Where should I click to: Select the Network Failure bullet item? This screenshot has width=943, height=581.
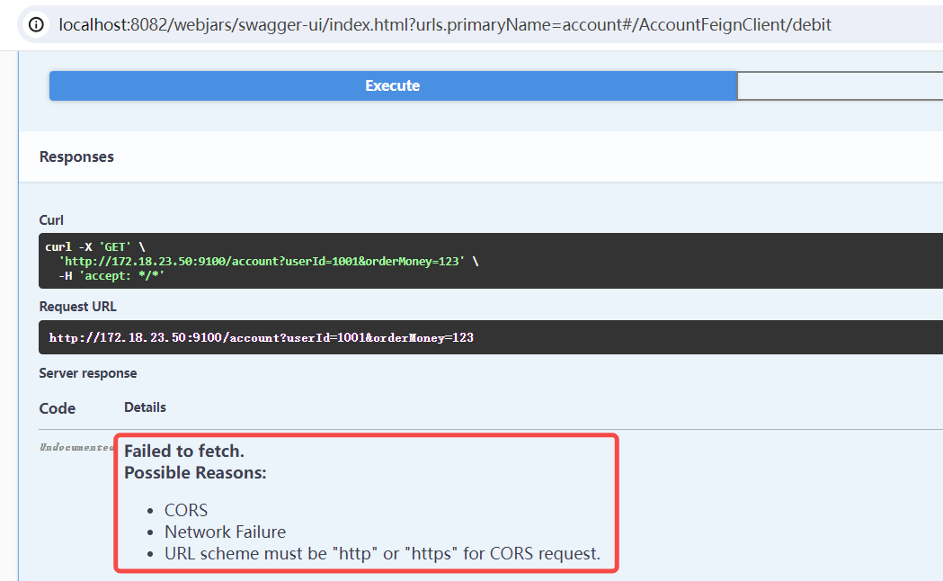point(226,532)
